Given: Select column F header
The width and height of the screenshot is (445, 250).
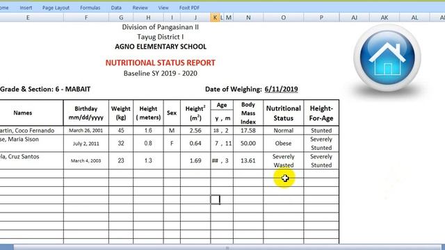Looking at the screenshot, I should pyautogui.click(x=86, y=17).
